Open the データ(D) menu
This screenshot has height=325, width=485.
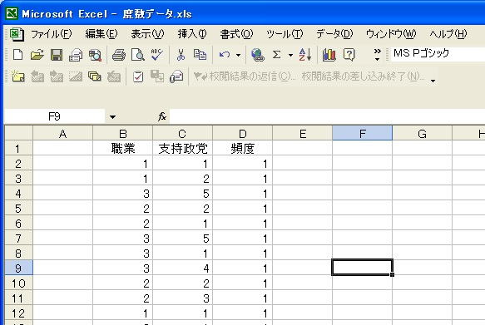tap(334, 34)
